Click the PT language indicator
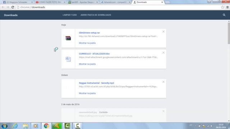Image resolution: width=230 pixels, height=129 pixels. pos(191,125)
